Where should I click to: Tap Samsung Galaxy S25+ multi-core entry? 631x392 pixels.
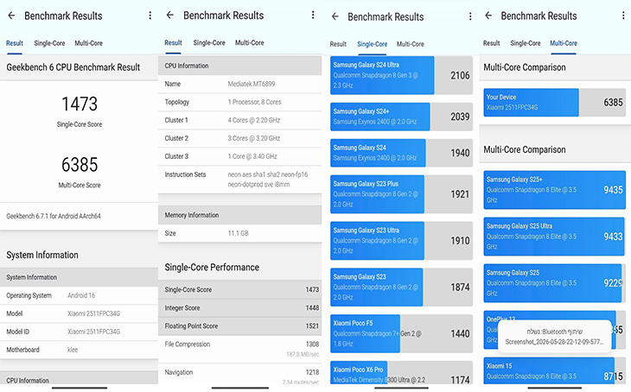tap(555, 190)
